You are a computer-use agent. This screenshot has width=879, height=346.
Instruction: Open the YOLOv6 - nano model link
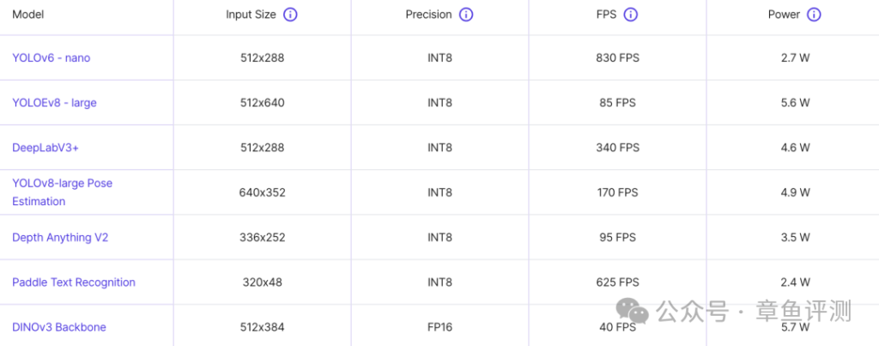(51, 58)
